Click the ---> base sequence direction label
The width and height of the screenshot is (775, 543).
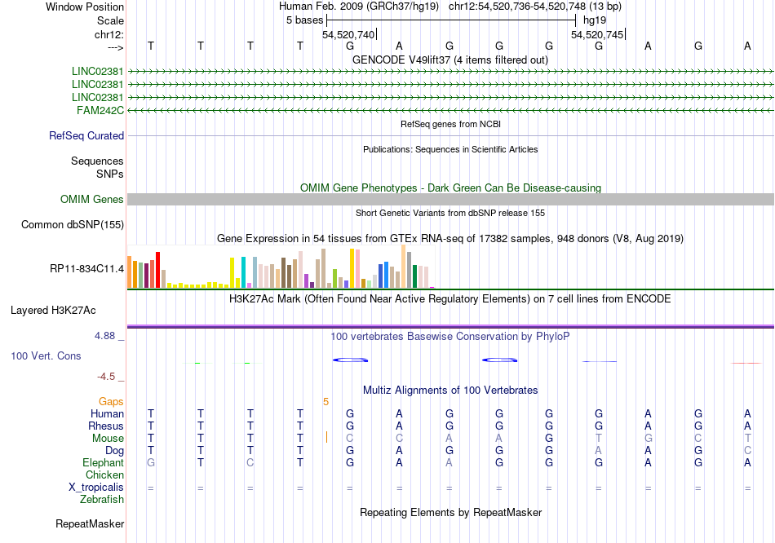click(115, 47)
